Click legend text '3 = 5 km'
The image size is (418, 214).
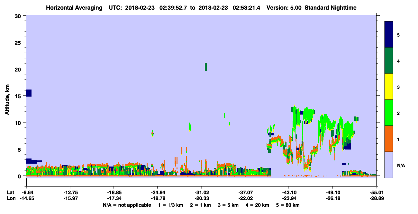(228, 205)
